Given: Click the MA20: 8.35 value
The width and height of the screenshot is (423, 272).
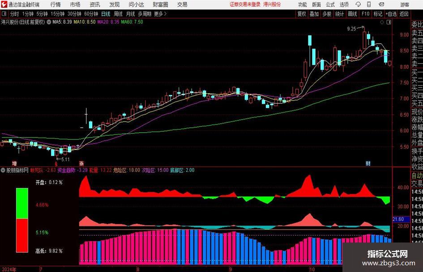Looking at the screenshot, I should pos(108,22).
